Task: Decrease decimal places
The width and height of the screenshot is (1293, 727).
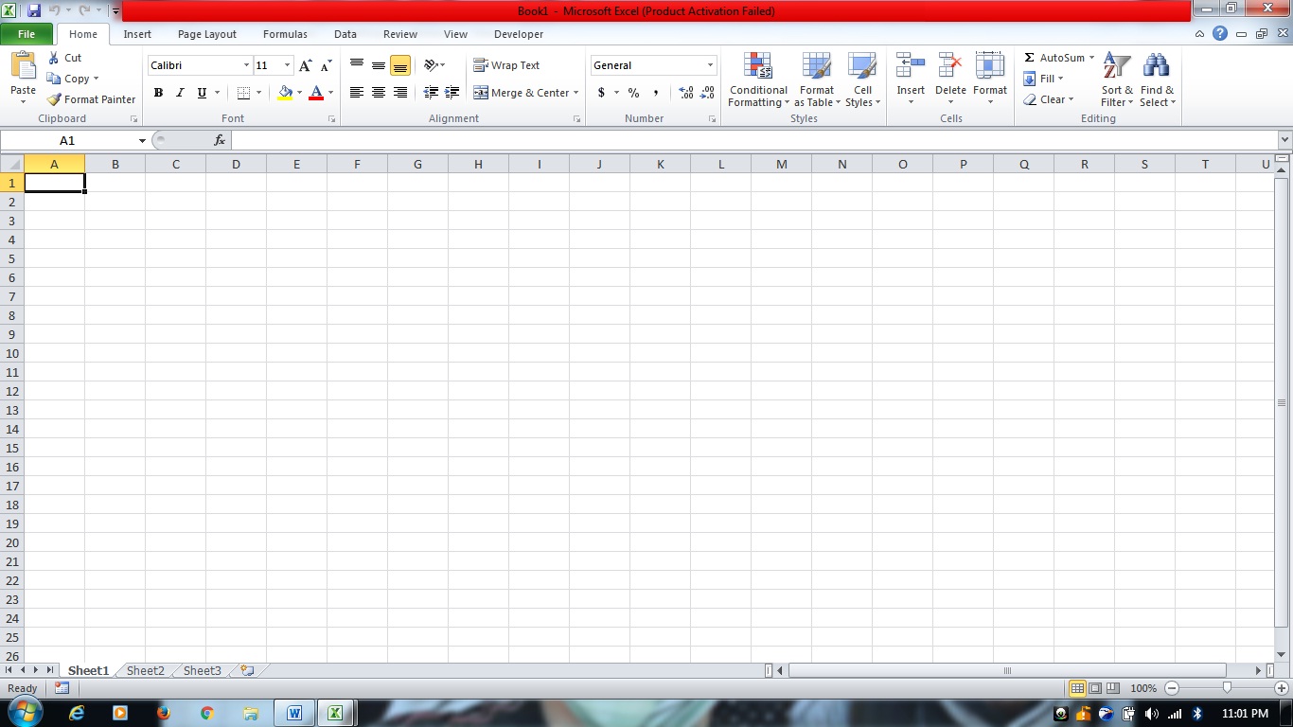Action: pyautogui.click(x=708, y=93)
